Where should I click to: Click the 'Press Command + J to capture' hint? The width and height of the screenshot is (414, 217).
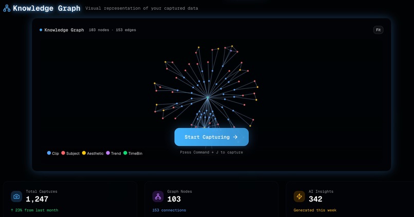tap(211, 152)
